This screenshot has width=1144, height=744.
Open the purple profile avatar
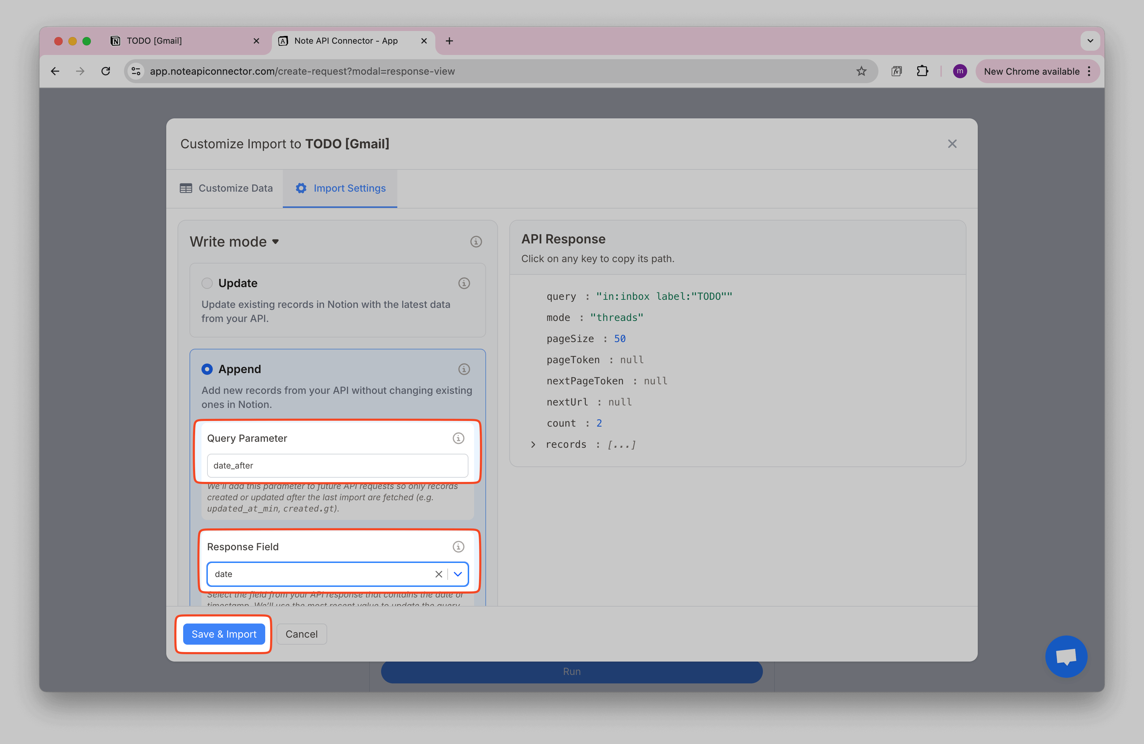(960, 71)
